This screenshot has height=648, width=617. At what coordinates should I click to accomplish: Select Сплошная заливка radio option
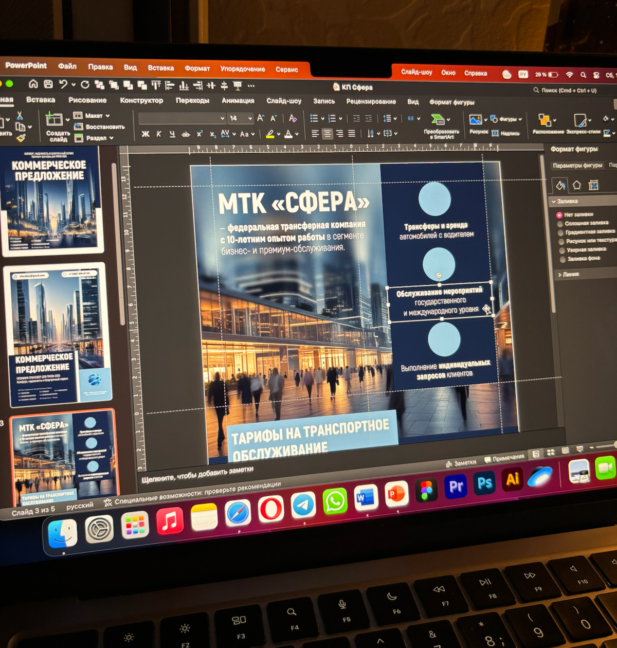pos(560,224)
